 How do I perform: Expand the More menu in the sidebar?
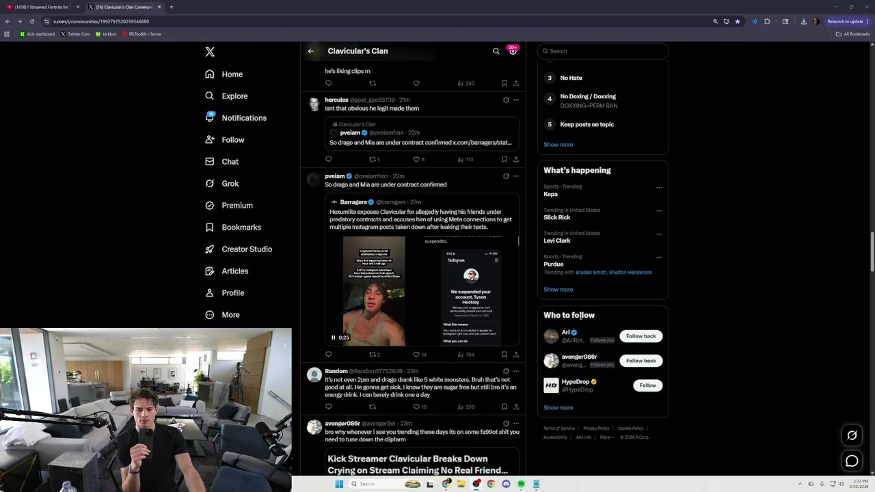[x=223, y=314]
